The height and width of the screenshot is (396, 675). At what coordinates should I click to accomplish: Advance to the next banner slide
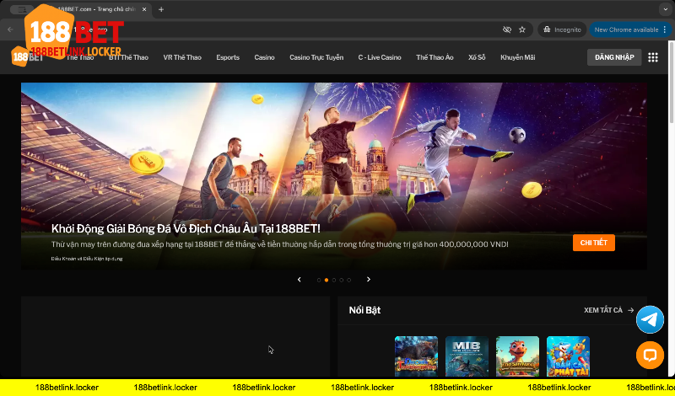click(x=369, y=279)
